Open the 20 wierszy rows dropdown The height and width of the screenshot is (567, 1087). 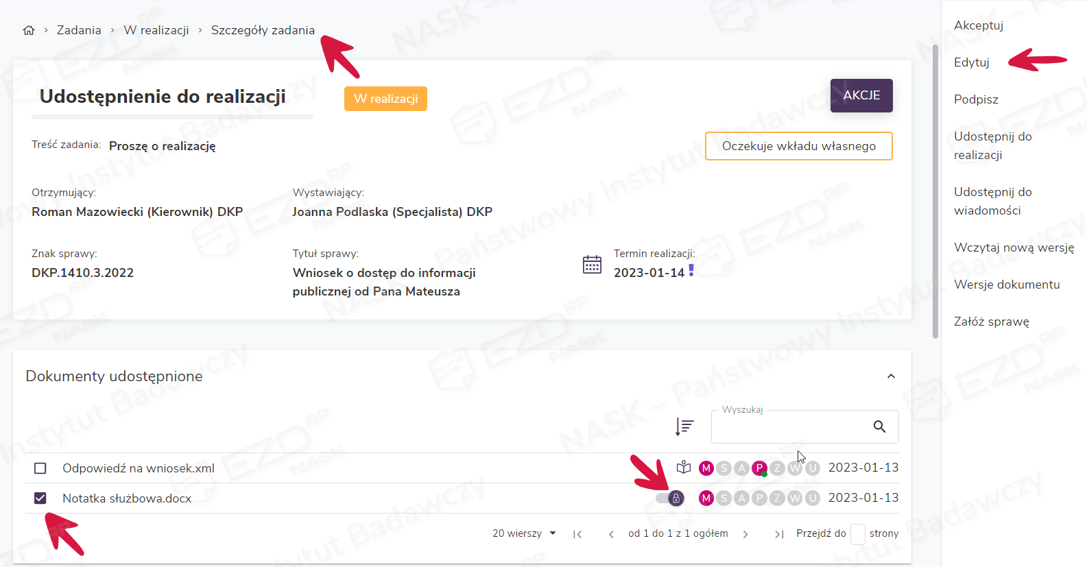(524, 533)
